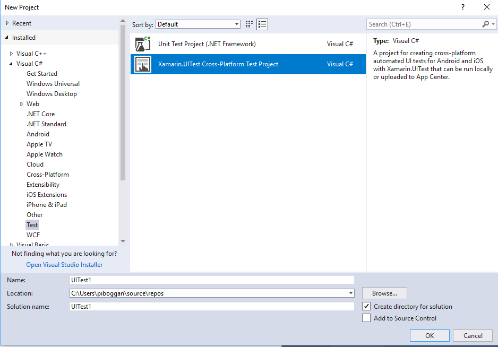Switch to medium icons list view

[262, 24]
